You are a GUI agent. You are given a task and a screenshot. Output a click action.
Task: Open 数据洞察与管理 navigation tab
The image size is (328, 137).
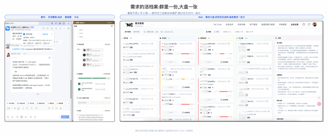pyautogui.click(x=268, y=24)
